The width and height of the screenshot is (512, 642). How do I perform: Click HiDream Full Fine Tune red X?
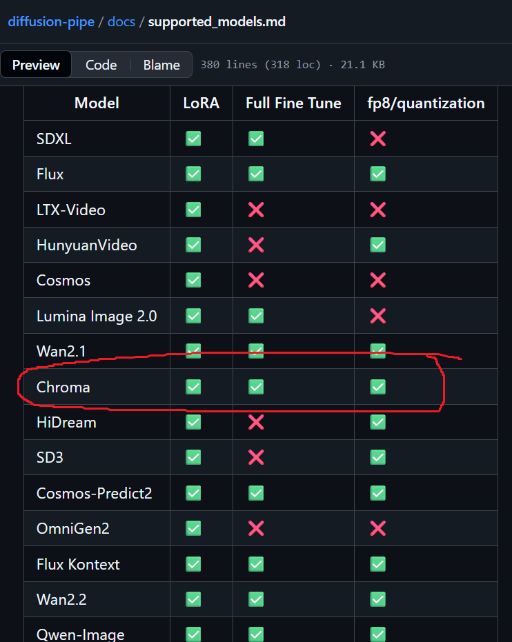[x=256, y=422]
